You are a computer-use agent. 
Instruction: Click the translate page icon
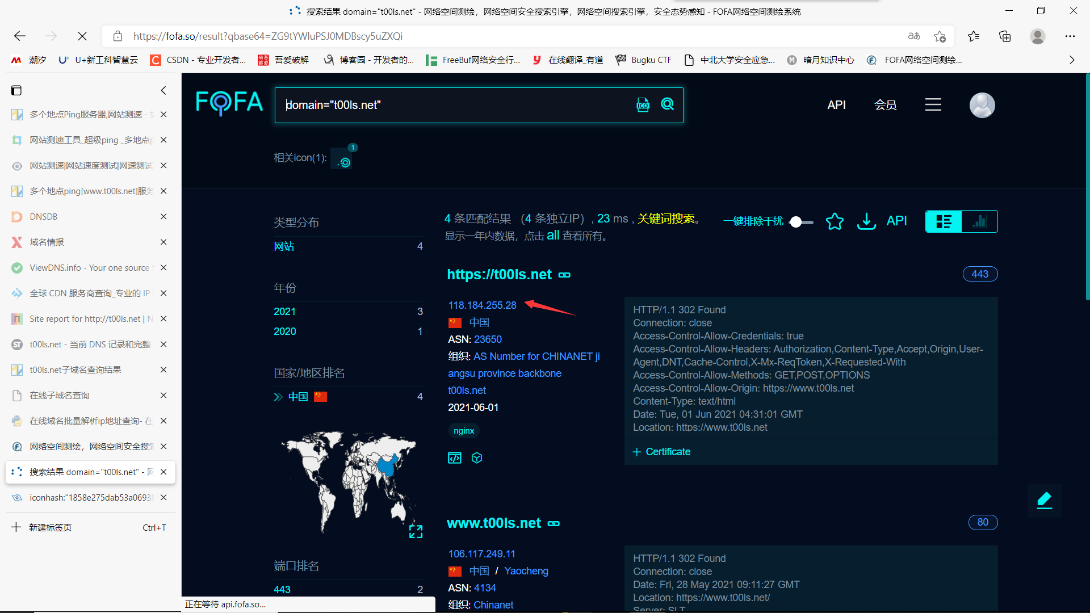(913, 36)
